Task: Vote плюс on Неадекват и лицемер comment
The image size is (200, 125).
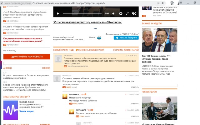Action: 75,104
